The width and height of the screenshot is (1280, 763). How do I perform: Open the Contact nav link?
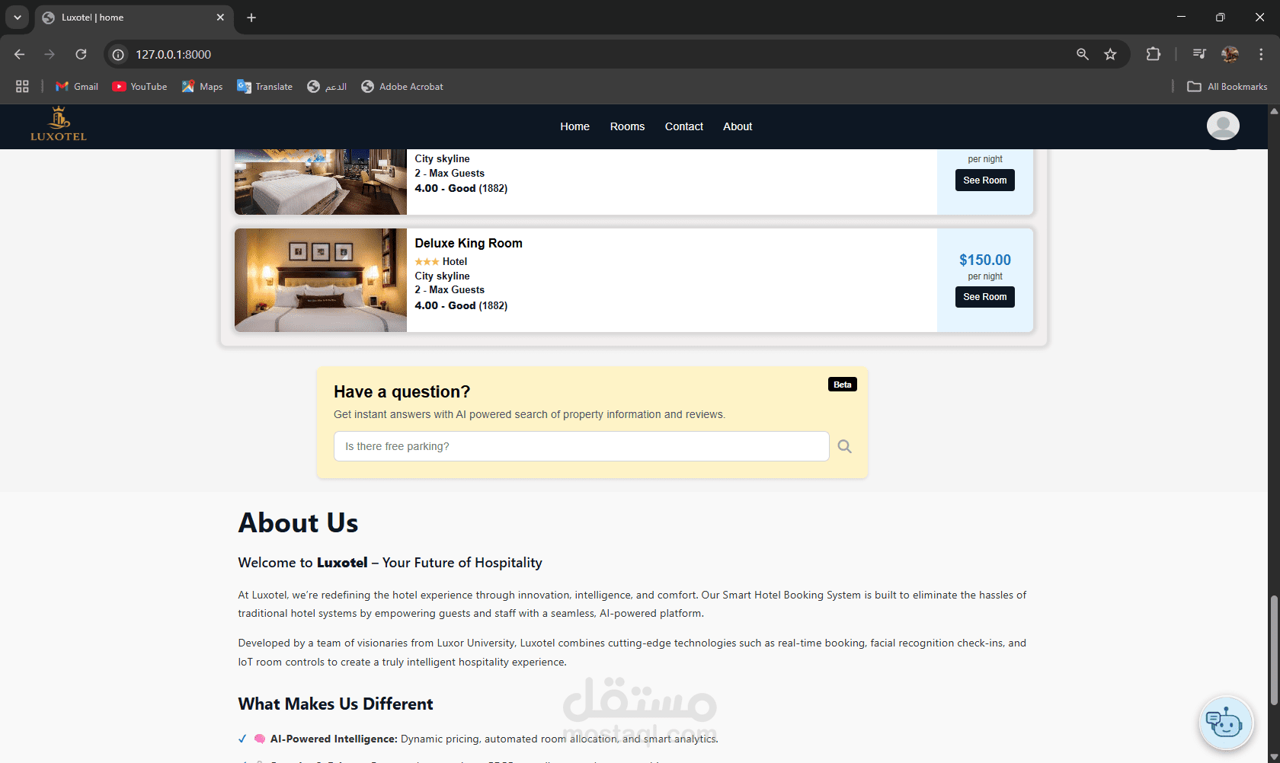(683, 126)
